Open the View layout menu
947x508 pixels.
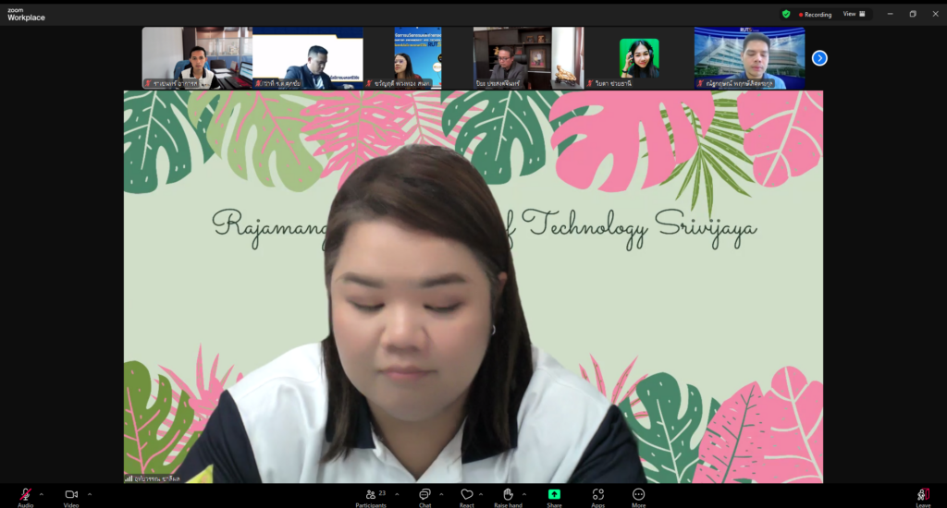854,14
